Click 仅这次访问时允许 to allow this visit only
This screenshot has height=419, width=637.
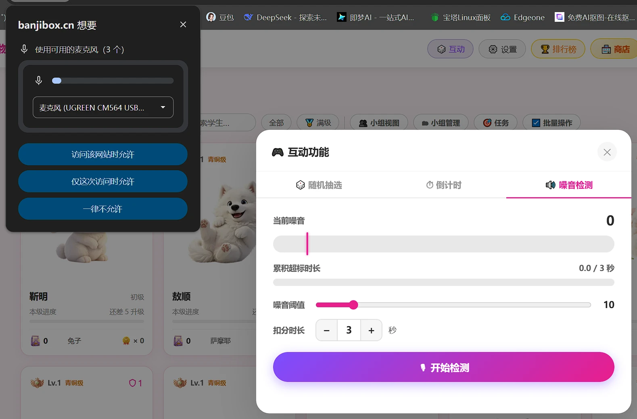click(103, 181)
